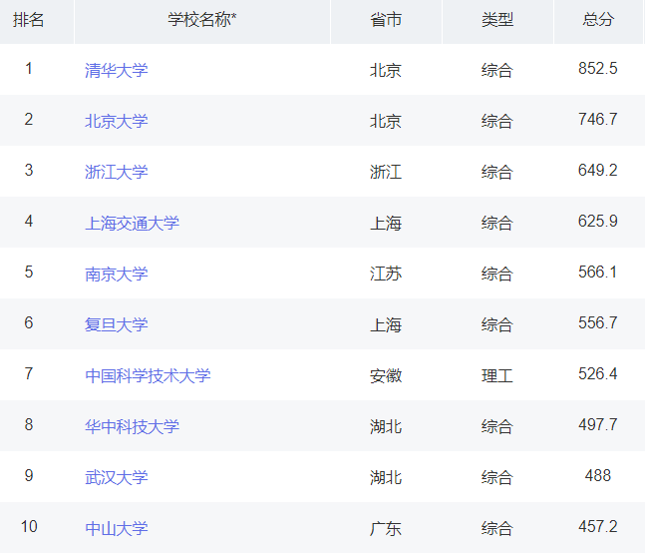The image size is (645, 555).
Task: Click 综合 in the 中山大学 row
Action: [496, 529]
